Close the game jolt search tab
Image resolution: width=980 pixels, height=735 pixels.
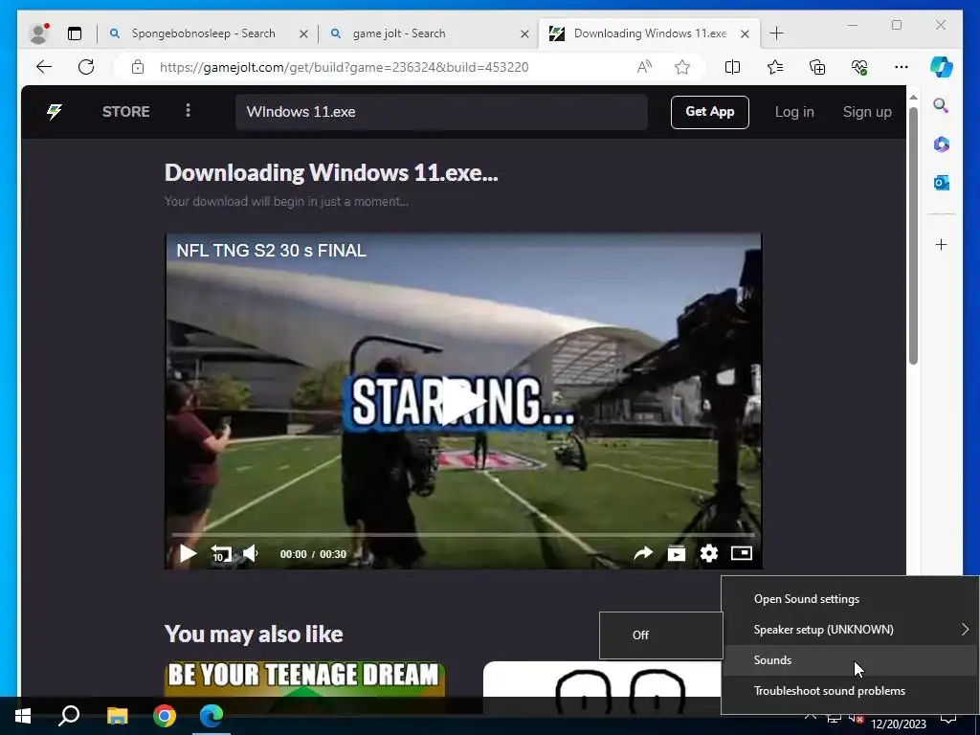point(525,33)
